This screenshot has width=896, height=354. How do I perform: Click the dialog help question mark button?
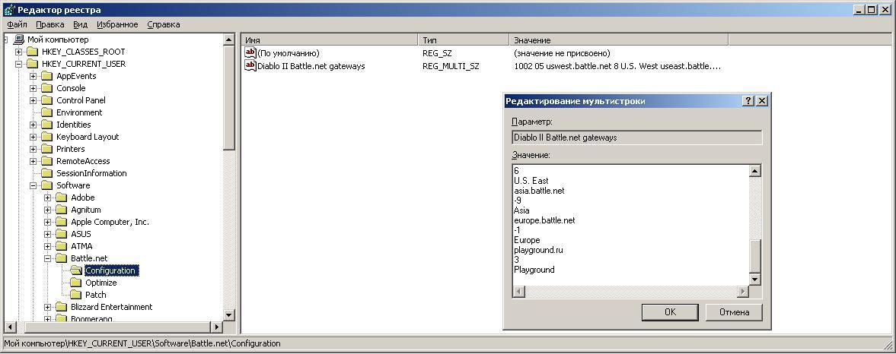pos(748,101)
